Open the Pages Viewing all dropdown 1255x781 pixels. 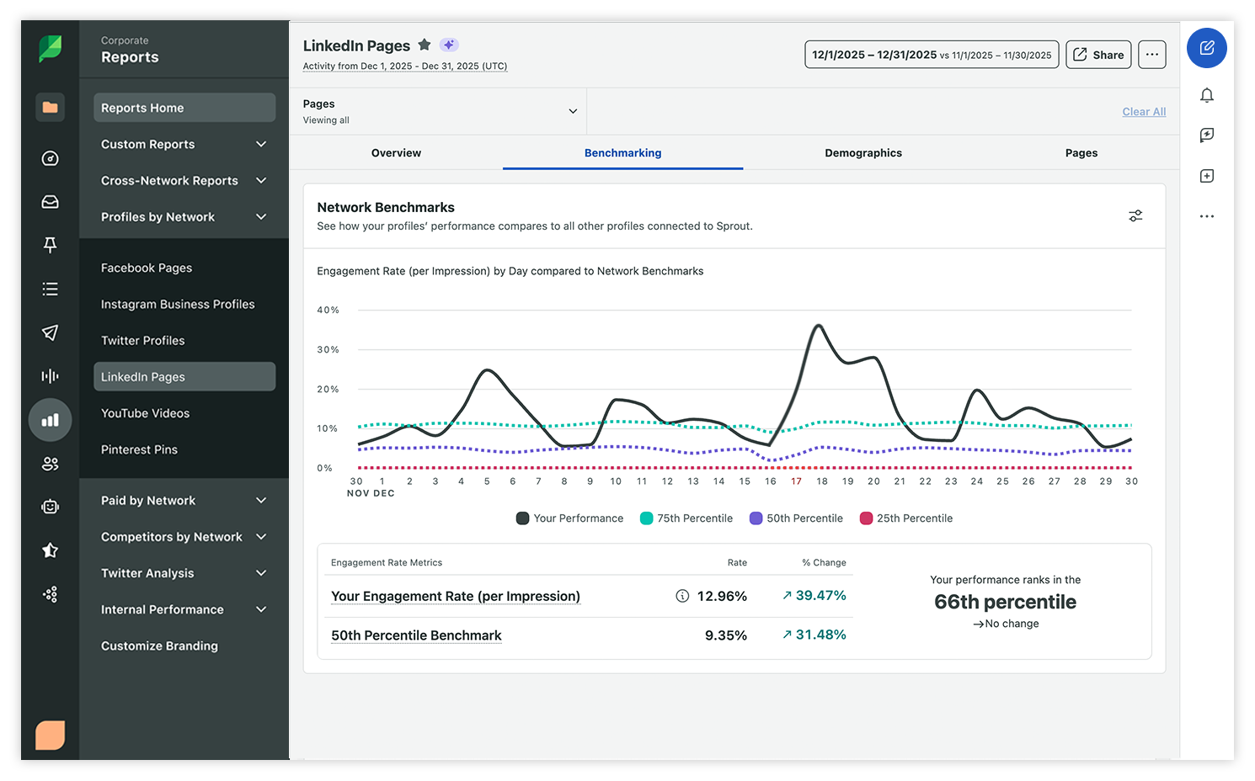click(x=438, y=110)
